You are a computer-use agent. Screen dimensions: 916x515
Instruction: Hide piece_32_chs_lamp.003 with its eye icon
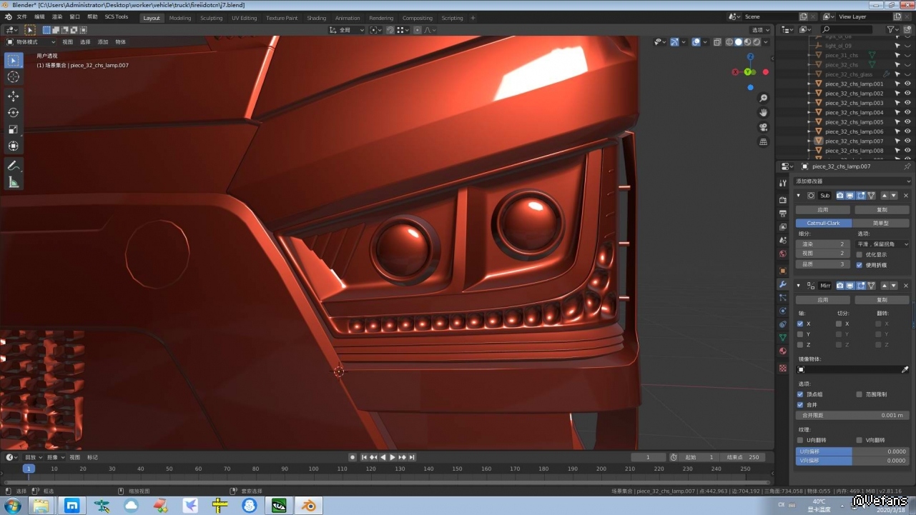(x=907, y=103)
